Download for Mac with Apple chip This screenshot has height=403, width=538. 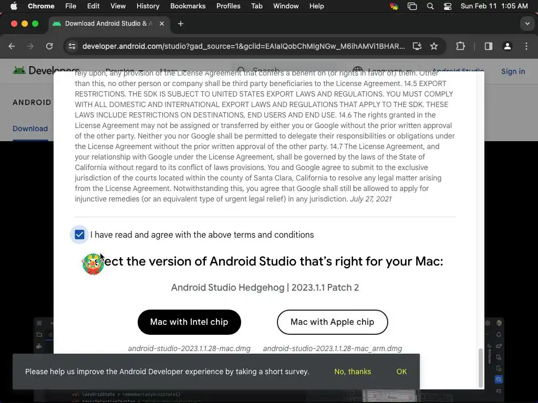(x=332, y=322)
